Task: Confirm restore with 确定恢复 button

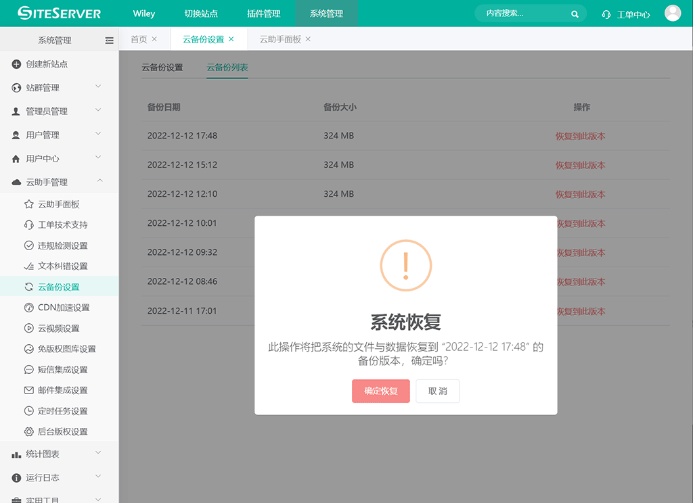Action: [380, 391]
